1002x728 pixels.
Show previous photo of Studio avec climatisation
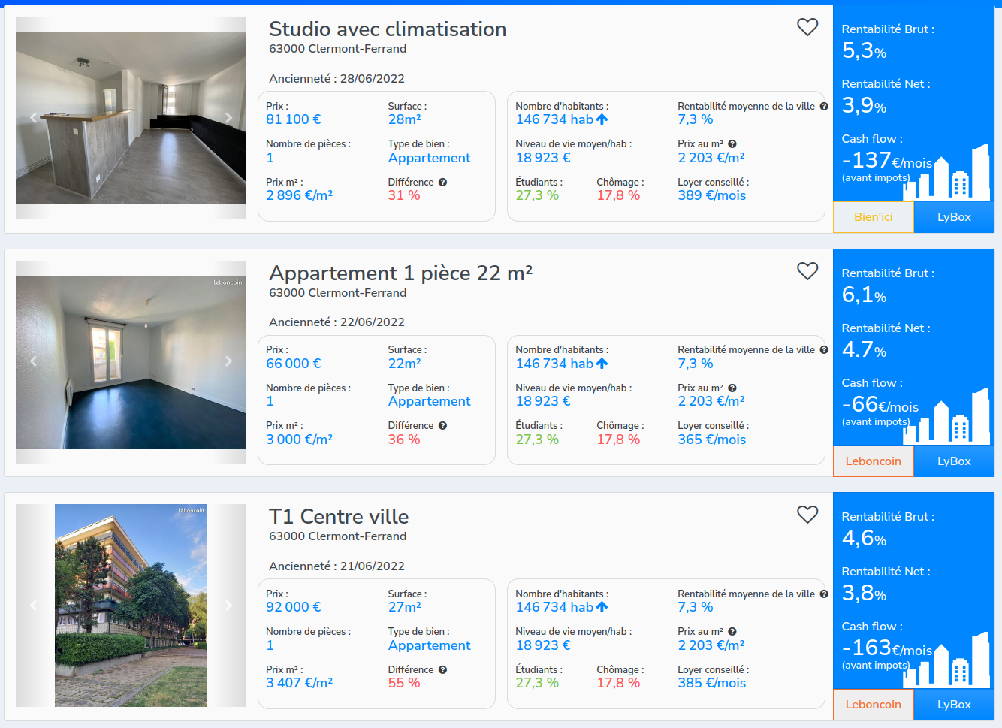[33, 118]
